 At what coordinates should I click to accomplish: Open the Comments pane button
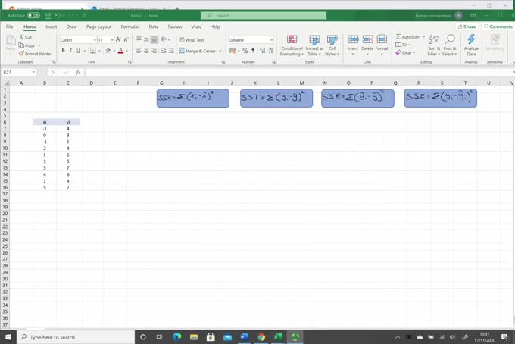498,27
